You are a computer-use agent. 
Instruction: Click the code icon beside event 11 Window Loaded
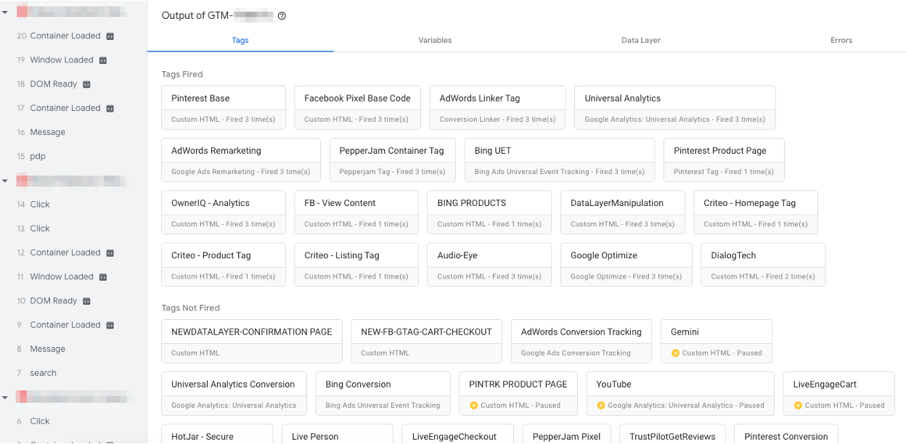point(103,277)
